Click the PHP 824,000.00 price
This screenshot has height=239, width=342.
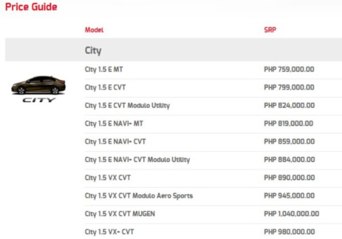point(289,106)
